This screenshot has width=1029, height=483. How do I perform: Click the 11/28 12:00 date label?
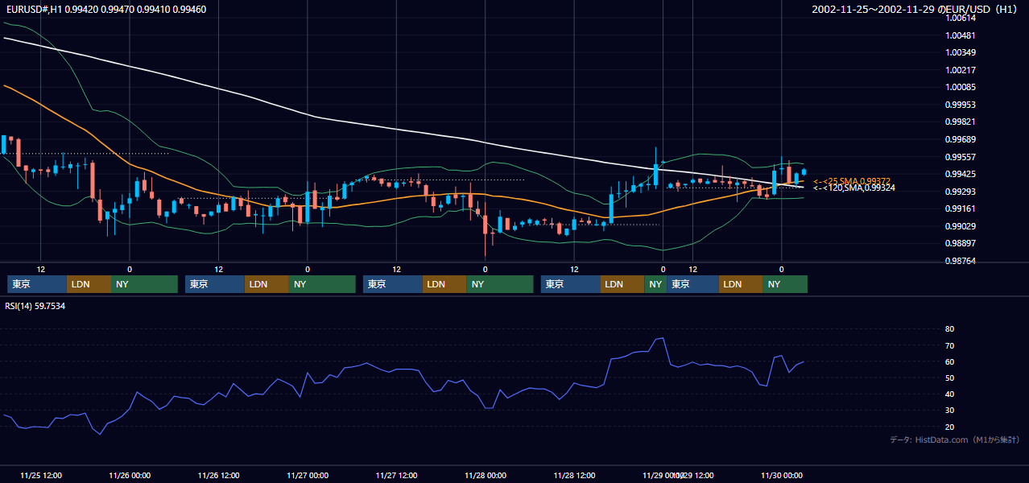[x=574, y=475]
